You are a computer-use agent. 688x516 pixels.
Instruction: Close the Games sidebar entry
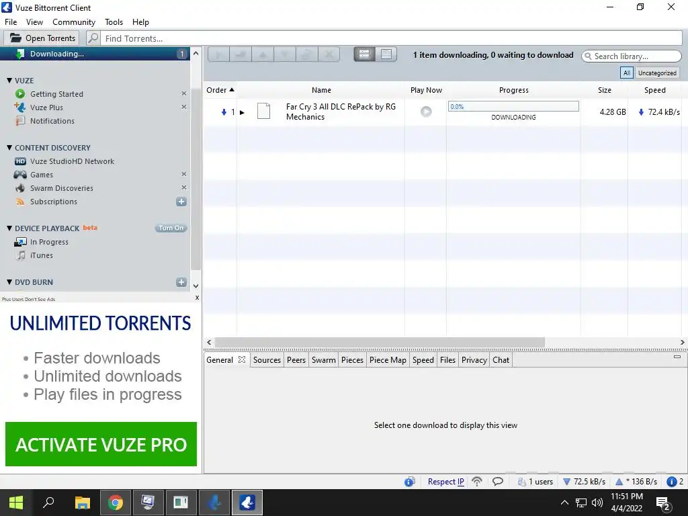point(184,174)
